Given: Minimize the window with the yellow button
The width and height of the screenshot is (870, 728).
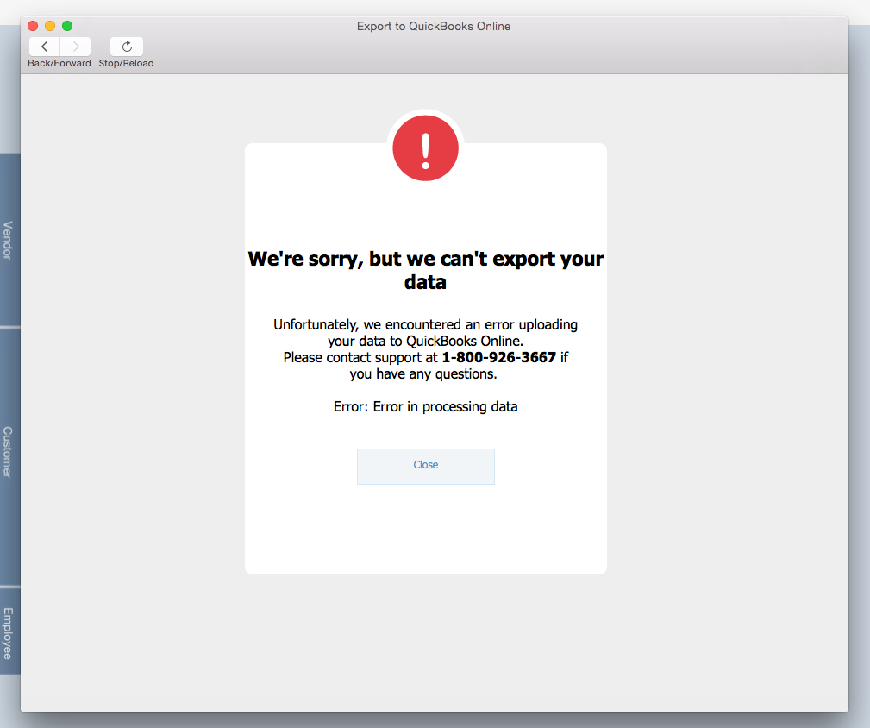Looking at the screenshot, I should 50,26.
